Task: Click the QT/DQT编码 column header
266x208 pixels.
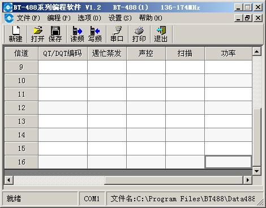Action: 63,54
